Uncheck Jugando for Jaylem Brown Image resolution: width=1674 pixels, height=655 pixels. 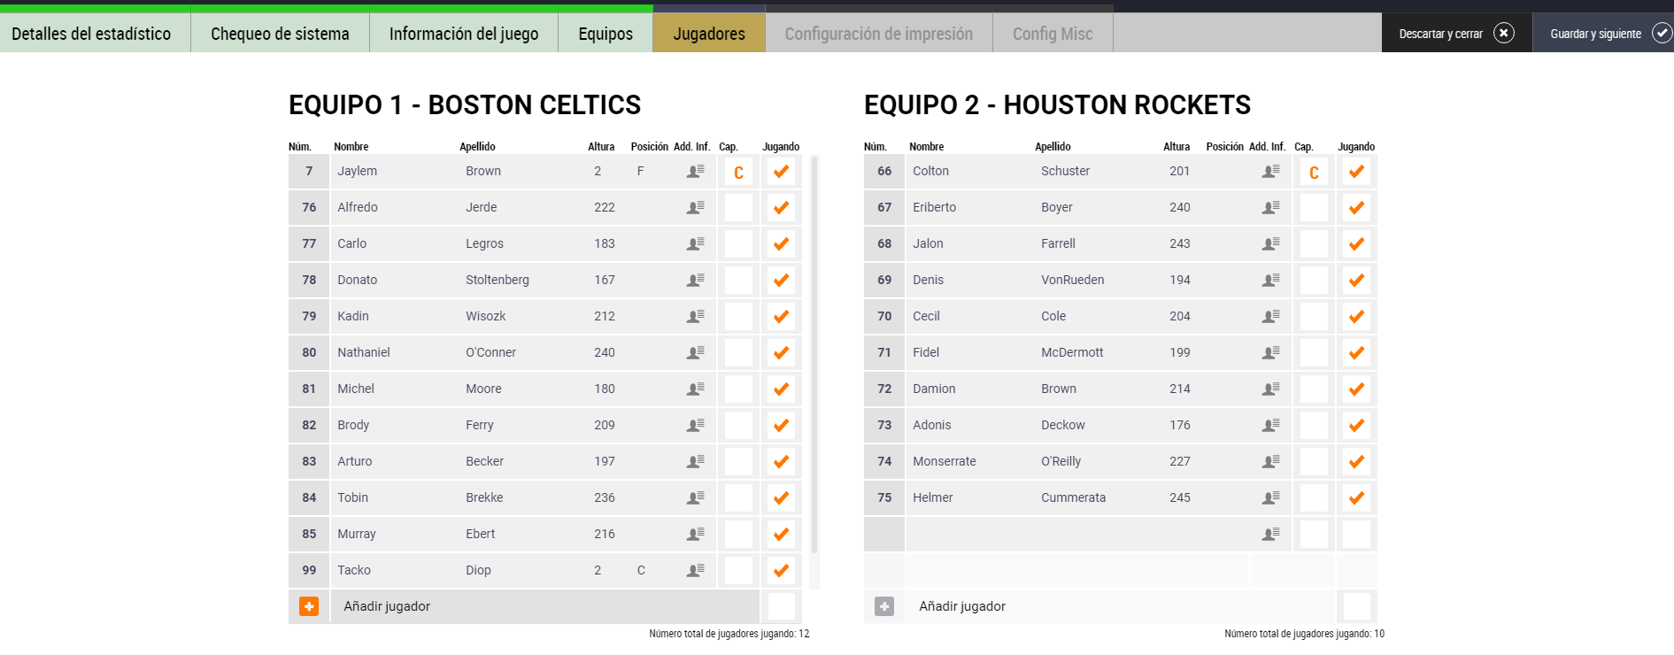coord(781,171)
